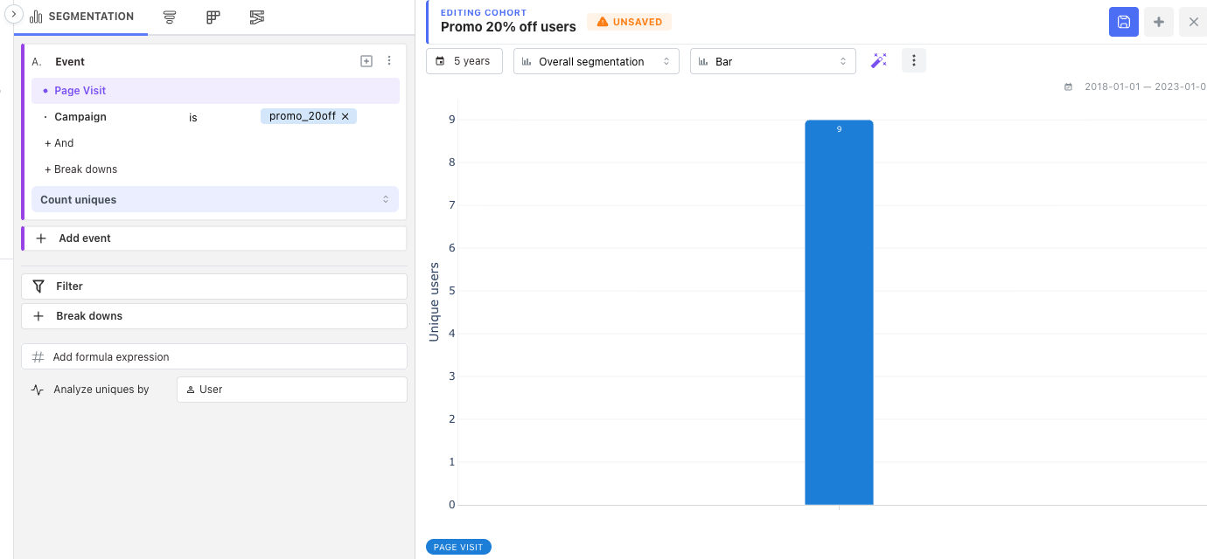This screenshot has height=559, width=1207.
Task: Click the User field for Analyze uniques
Action: (x=292, y=390)
